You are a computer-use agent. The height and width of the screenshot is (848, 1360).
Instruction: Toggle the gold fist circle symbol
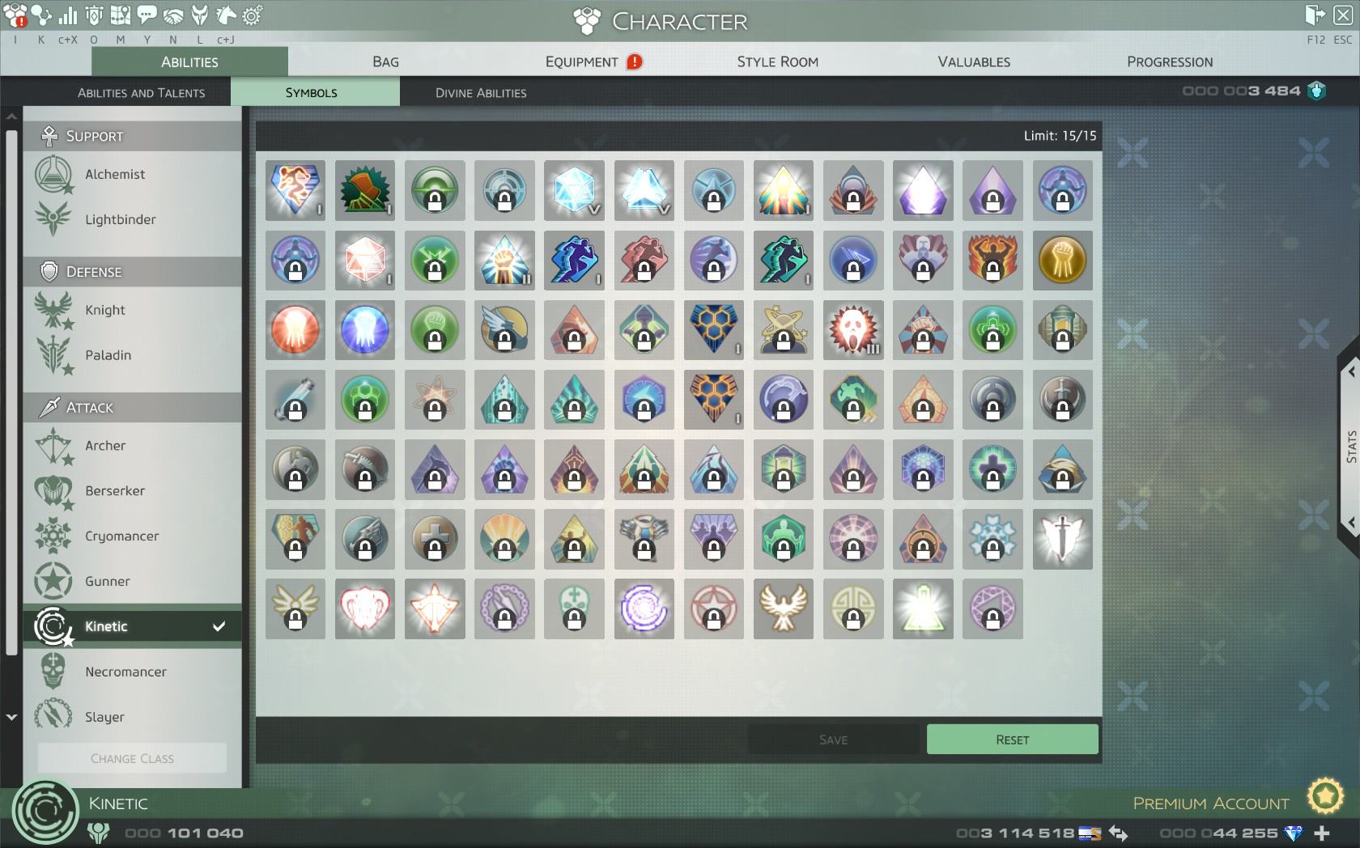1062,261
